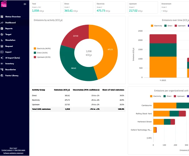Screen dimensions: 189x156
Task: Click the Import arrow icon
Action: coord(2,52)
